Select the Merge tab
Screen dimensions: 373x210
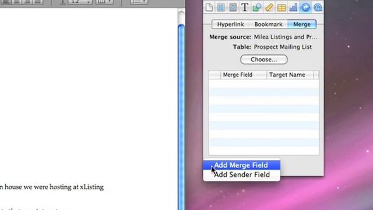coord(302,24)
